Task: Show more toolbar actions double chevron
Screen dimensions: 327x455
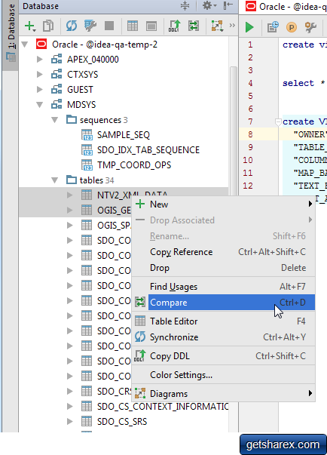Action: pos(232,26)
